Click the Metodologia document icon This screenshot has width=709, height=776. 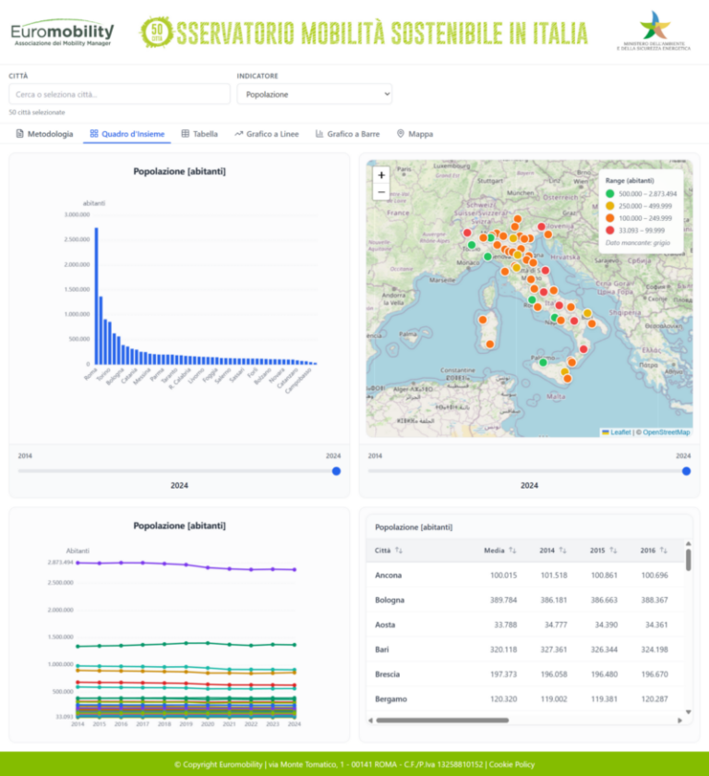tap(19, 134)
